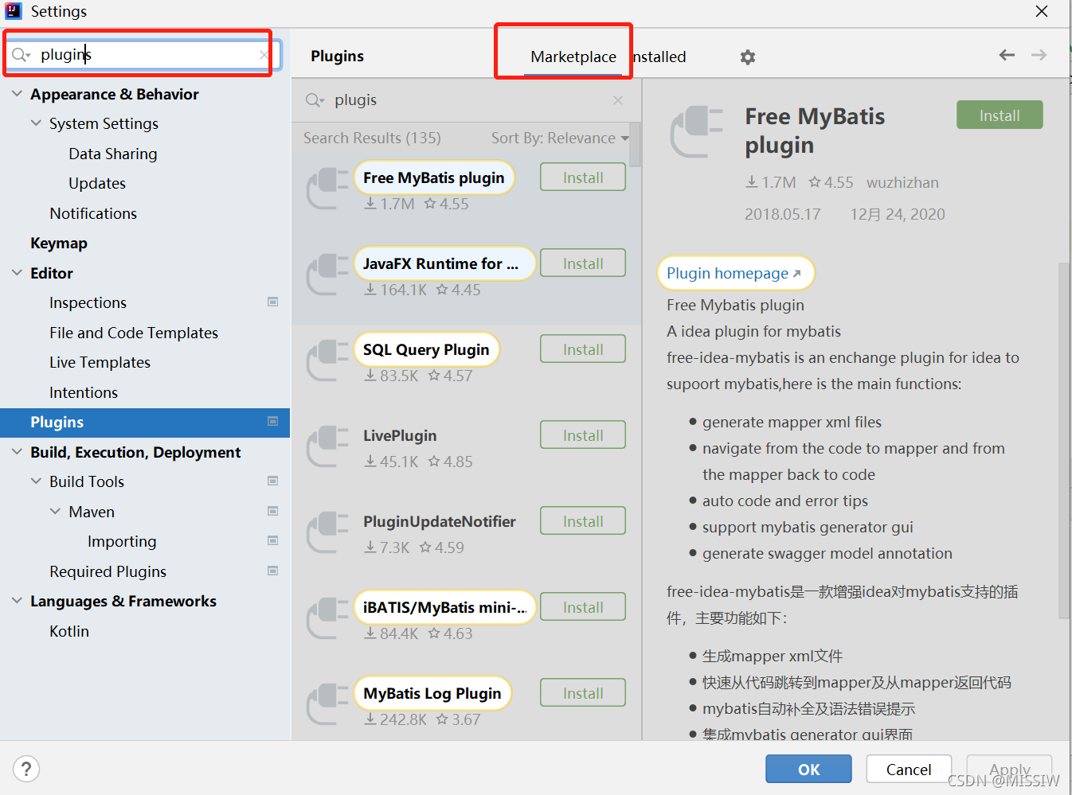Install LivePlugin from the list
The height and width of the screenshot is (795, 1072).
coord(583,435)
